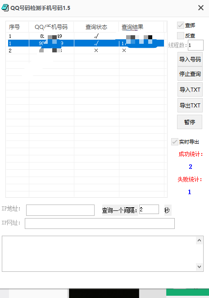Screen dimensions: 209x298
Task: Click the check mark status in highlighted row
Action: tap(96, 43)
